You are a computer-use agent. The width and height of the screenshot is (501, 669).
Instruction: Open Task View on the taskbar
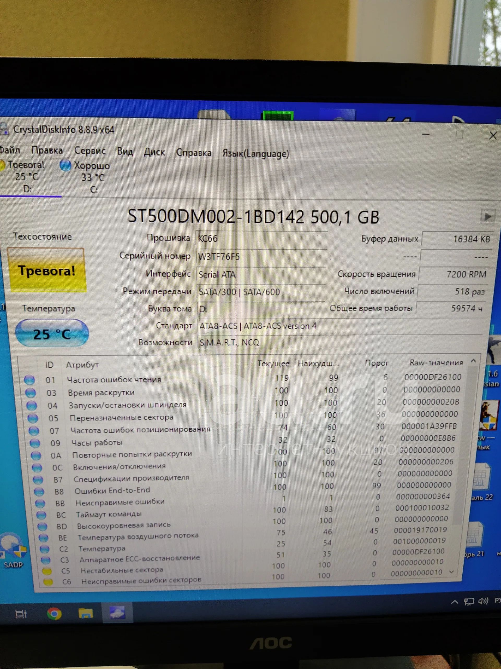[x=21, y=614]
